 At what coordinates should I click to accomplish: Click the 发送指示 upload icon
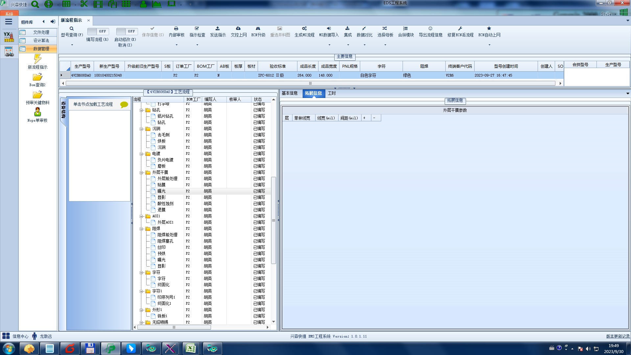[x=218, y=29]
